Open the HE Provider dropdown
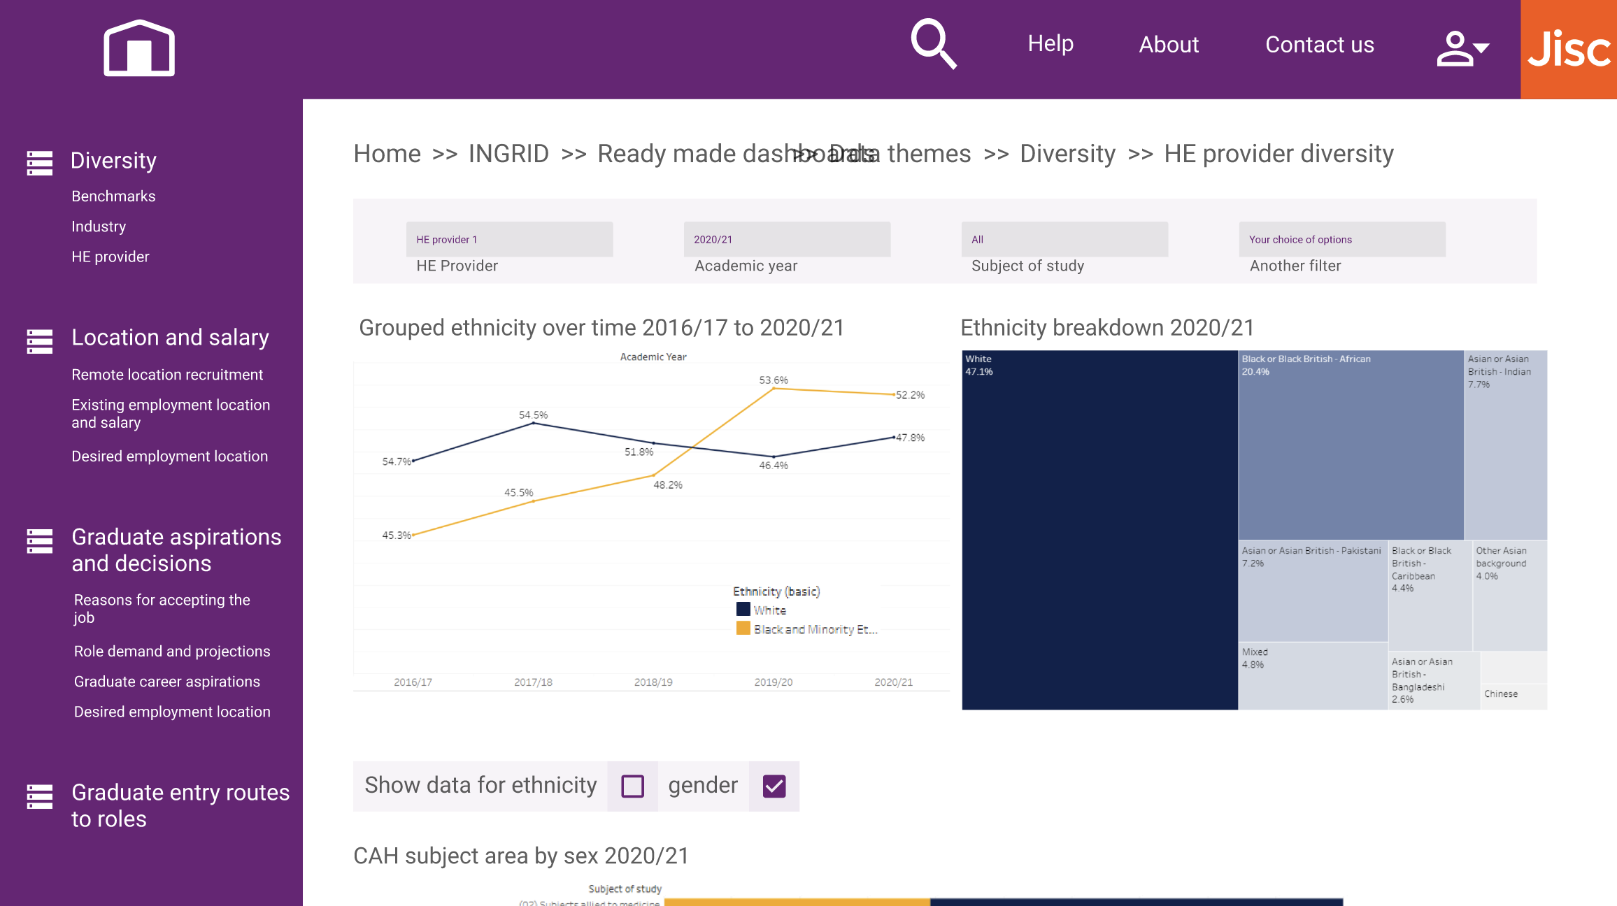 (509, 240)
